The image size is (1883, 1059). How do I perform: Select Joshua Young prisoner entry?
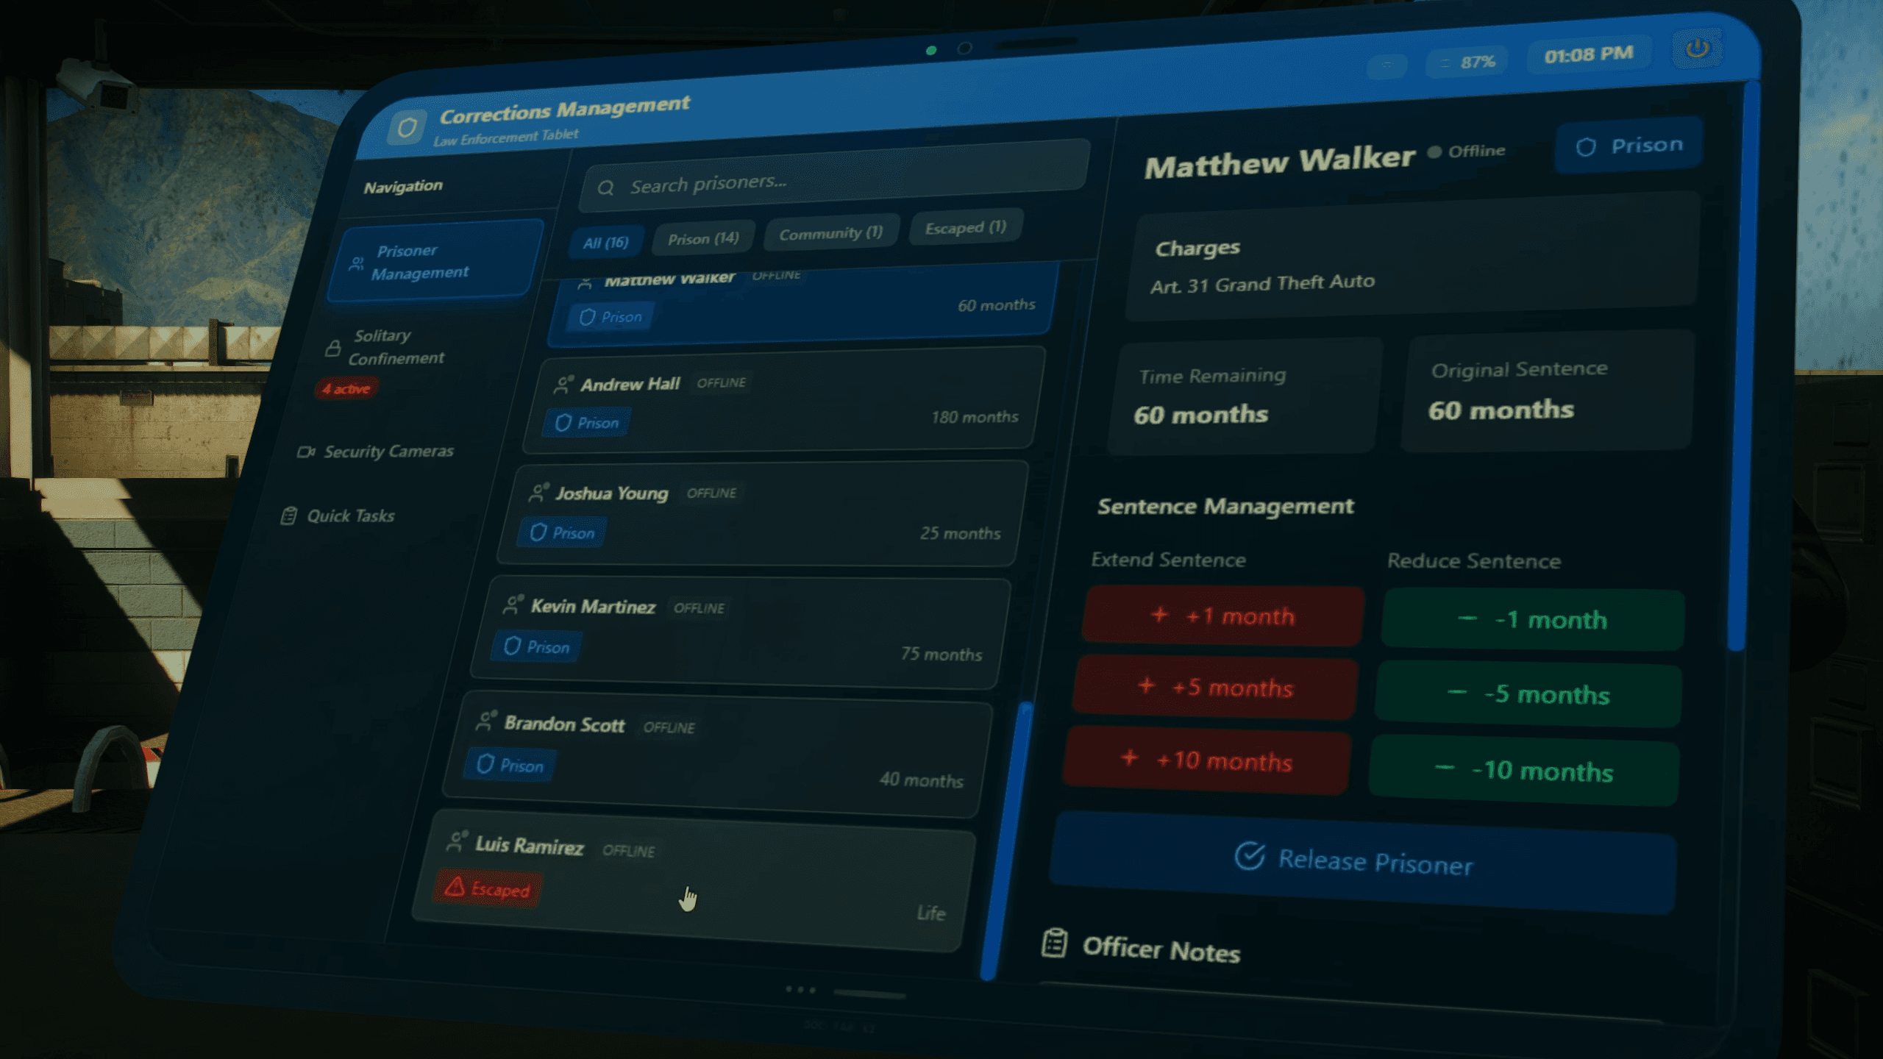(x=761, y=513)
